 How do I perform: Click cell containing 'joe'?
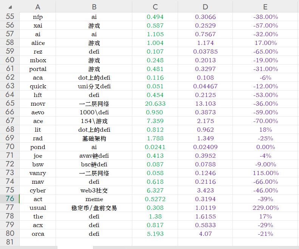coord(37,156)
